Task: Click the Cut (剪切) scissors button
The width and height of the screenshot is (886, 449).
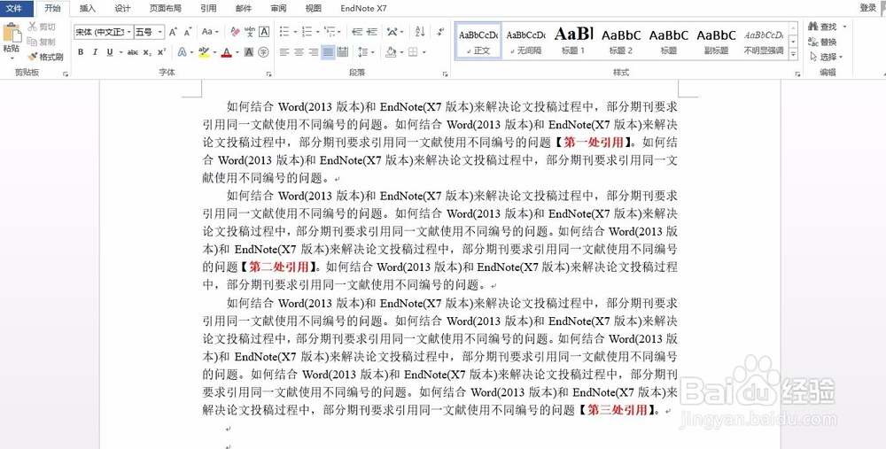Action: coord(42,27)
